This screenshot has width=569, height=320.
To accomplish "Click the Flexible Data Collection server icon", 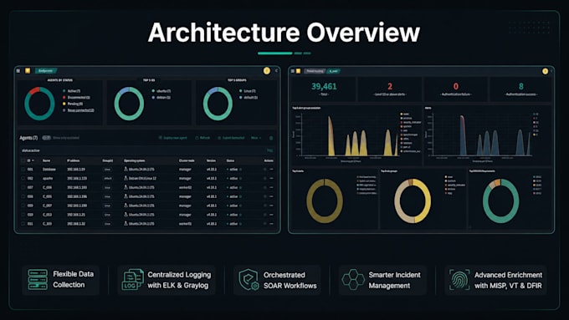I will pyautogui.click(x=38, y=279).
